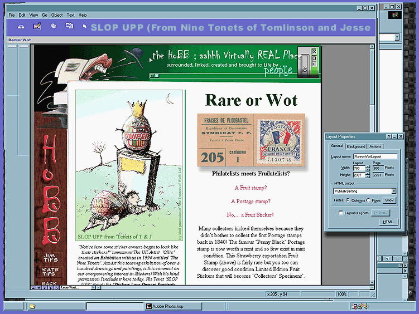Click the Publish view icon beside the title
Screen dimensions: 419x314
[x=84, y=26]
